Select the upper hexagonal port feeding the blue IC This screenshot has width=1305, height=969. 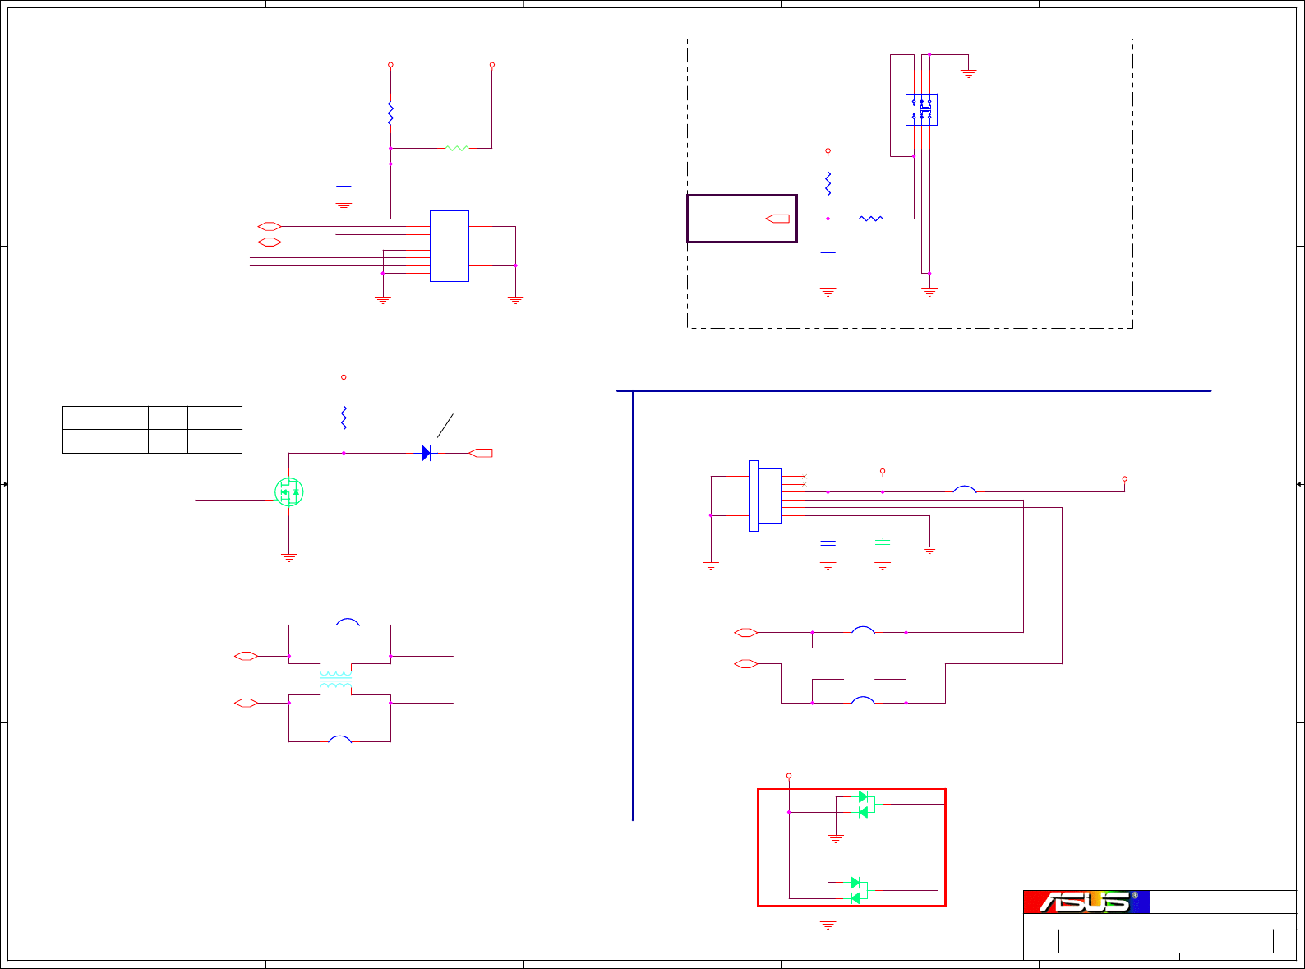[270, 226]
